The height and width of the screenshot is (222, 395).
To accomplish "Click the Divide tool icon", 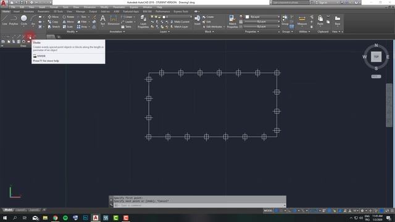I will click(x=29, y=37).
